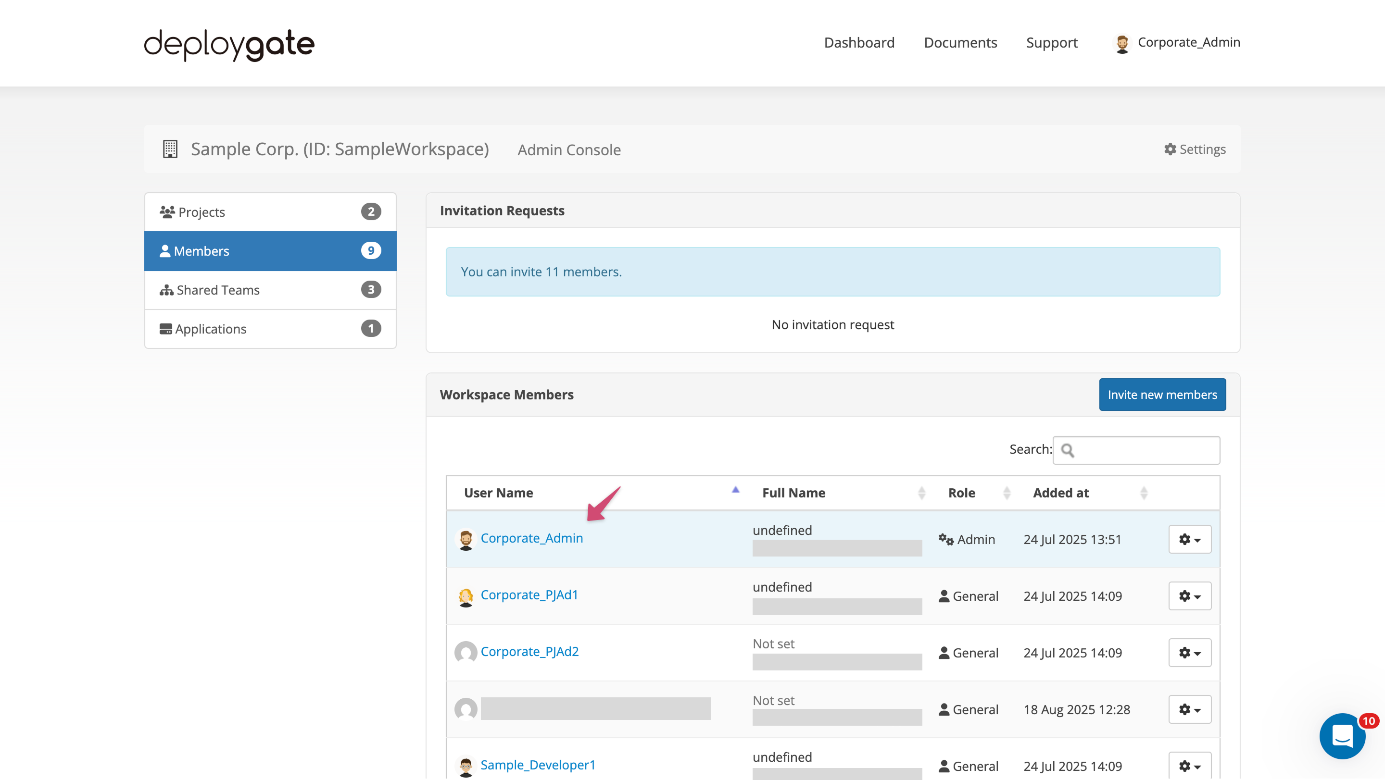This screenshot has width=1385, height=780.
Task: Open the Documents page
Action: (960, 42)
